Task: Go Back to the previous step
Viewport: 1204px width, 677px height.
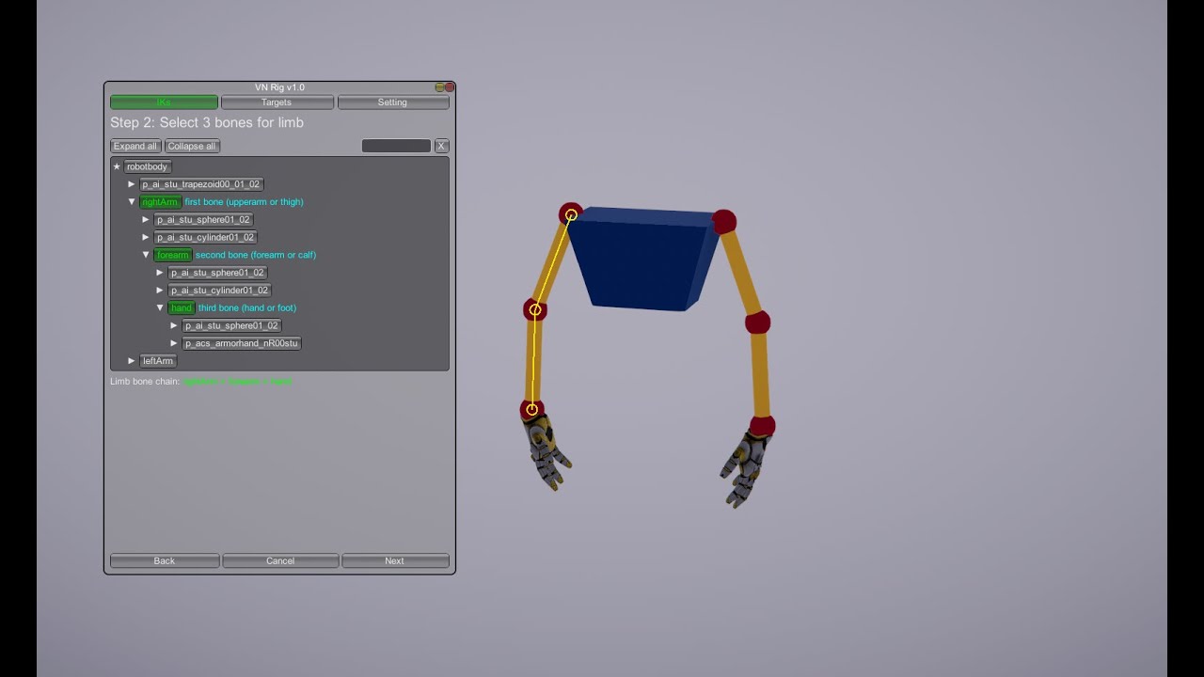Action: point(165,560)
